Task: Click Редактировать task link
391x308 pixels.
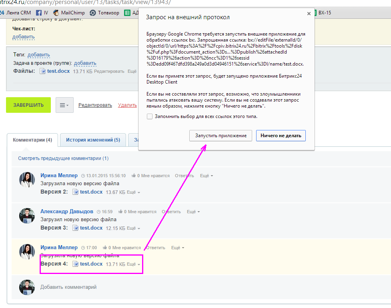Action: [95, 105]
